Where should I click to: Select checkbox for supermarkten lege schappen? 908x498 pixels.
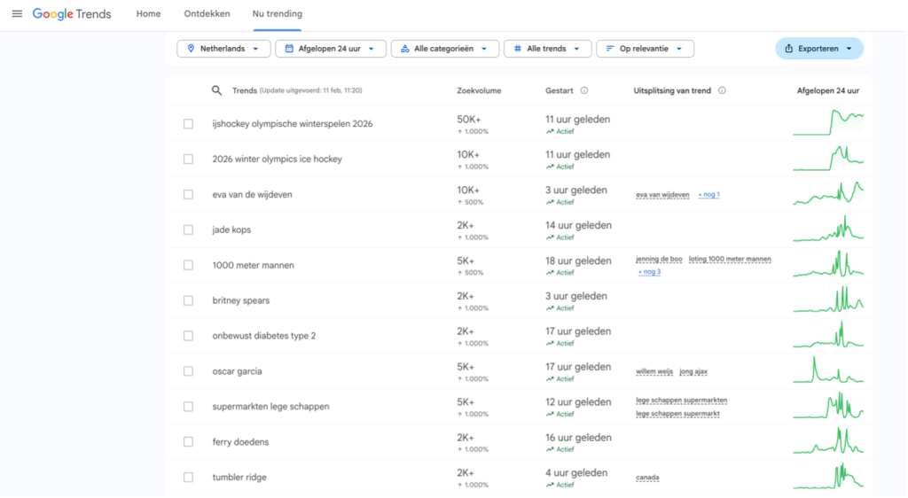[x=188, y=407]
